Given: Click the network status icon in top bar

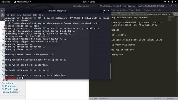Looking at the screenshot, I should click(x=165, y=2).
